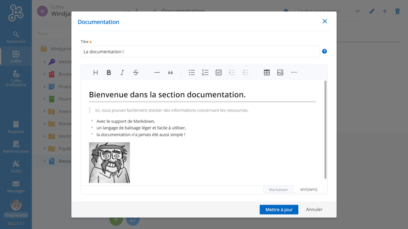408x229 pixels.
Task: Click the Titre input field
Action: pos(200,52)
